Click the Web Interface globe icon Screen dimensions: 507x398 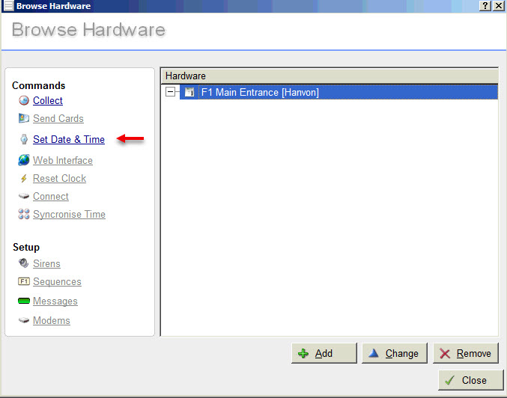[x=24, y=160]
